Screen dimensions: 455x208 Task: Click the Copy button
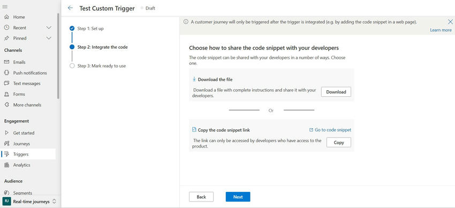(x=339, y=142)
